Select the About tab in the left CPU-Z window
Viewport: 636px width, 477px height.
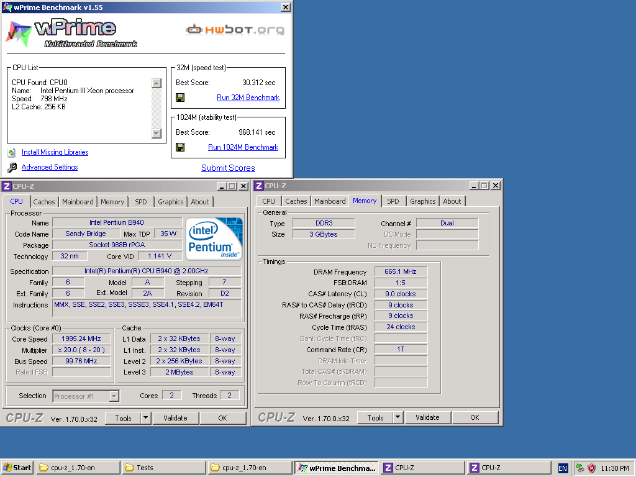click(x=199, y=202)
